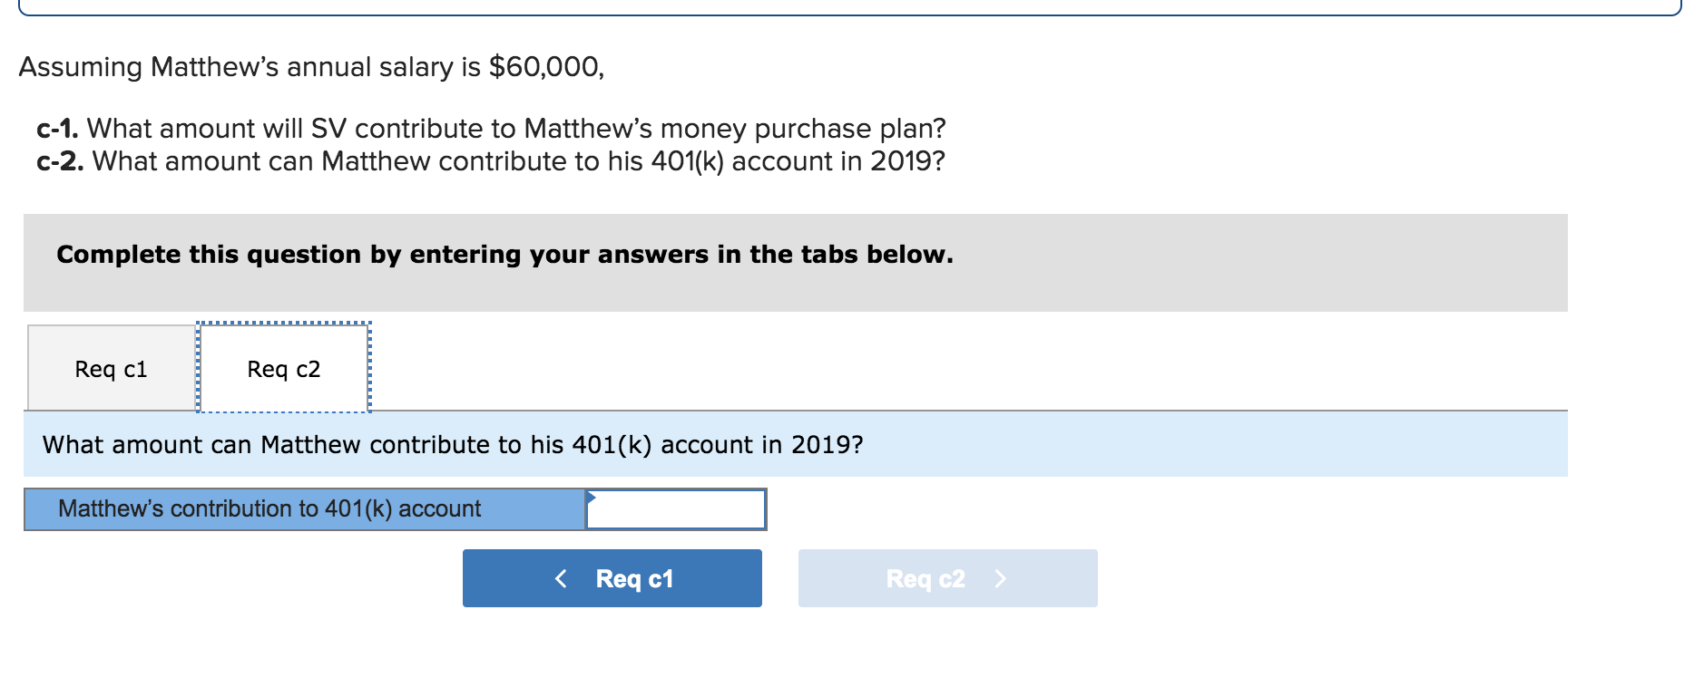Click the Req c1 navigation button
This screenshot has height=687, width=1704.
612,577
